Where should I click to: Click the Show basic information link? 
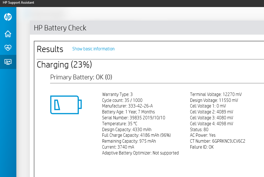93,49
